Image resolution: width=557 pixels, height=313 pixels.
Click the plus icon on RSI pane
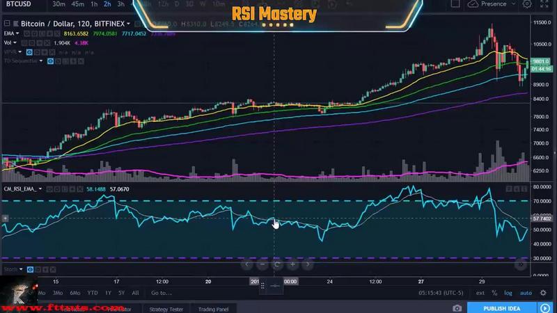6,218
